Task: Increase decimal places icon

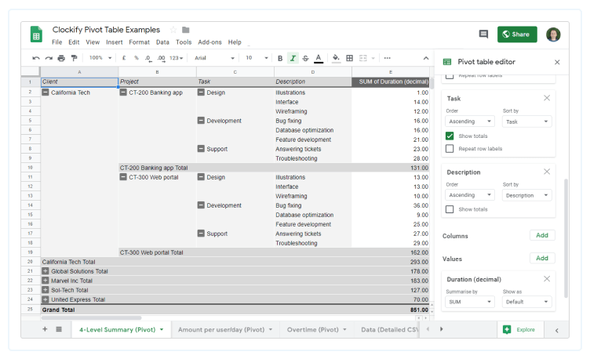Action: click(161, 58)
